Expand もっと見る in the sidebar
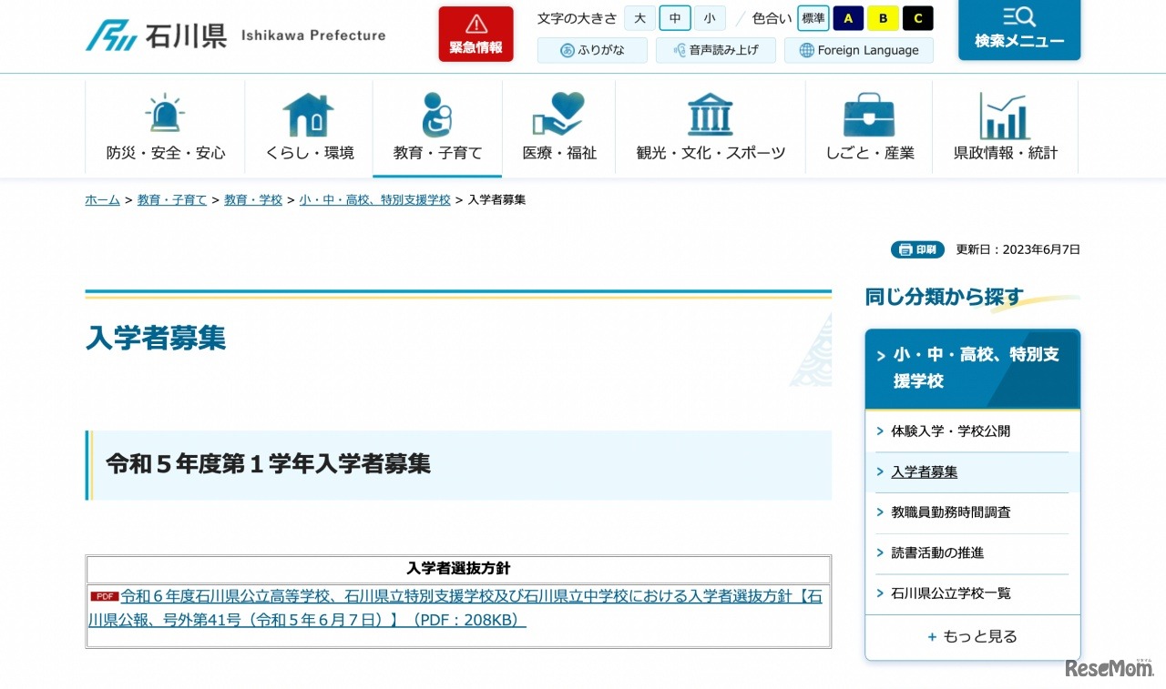Screen dimensions: 1166x689 click(972, 635)
